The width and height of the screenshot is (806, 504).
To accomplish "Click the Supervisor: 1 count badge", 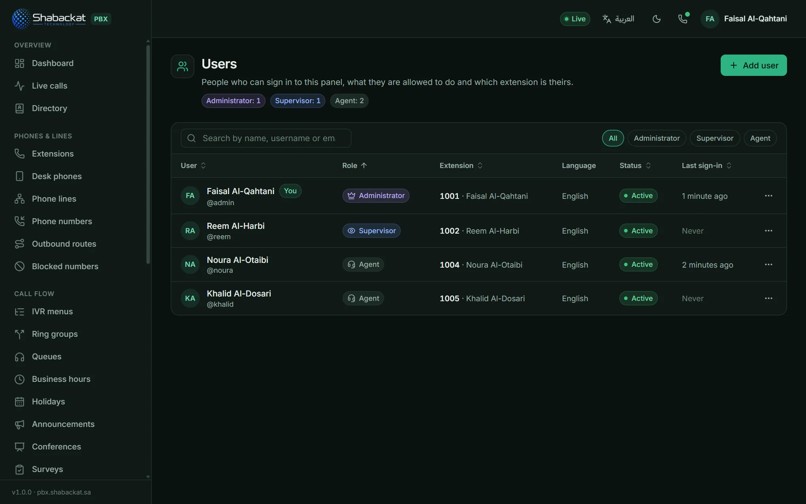I will coord(298,101).
